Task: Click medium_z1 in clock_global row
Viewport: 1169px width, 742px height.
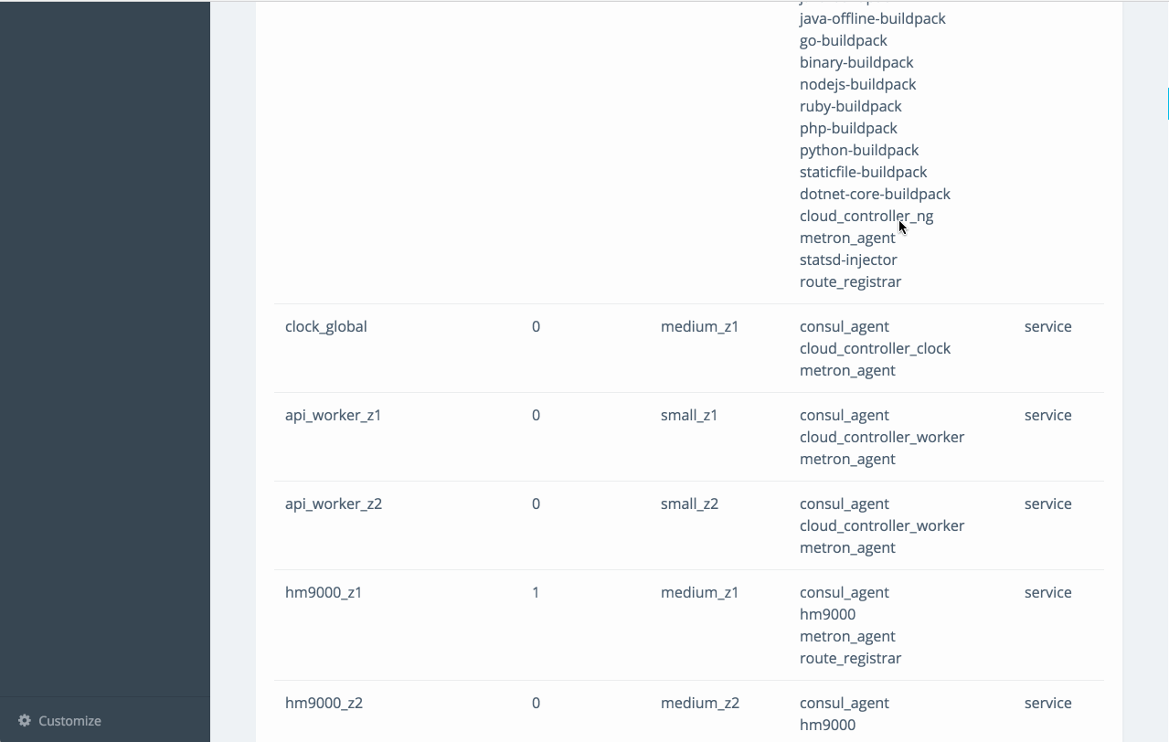Action: [x=700, y=327]
